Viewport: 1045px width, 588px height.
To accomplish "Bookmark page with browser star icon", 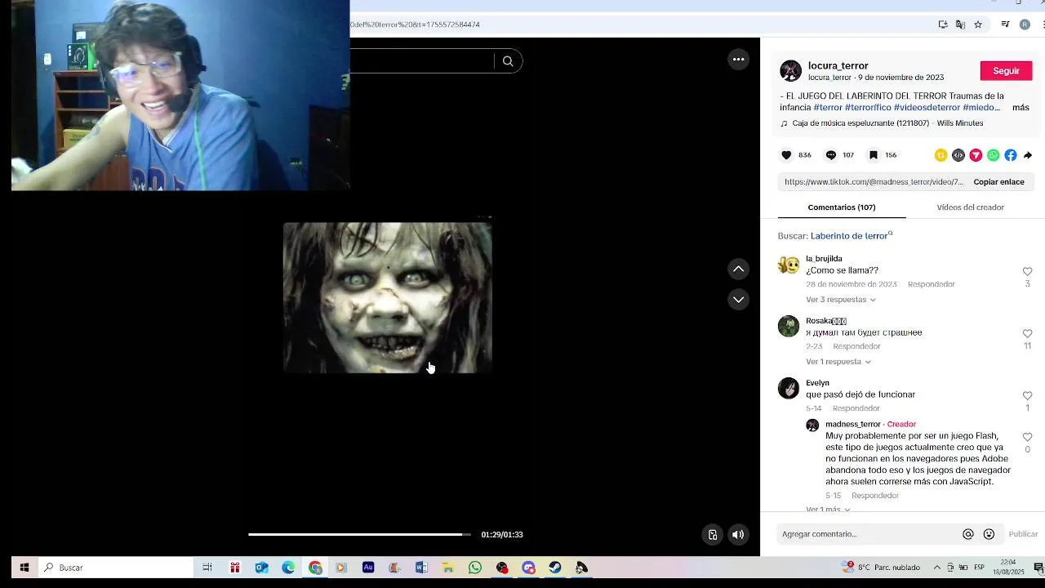I will (x=978, y=24).
